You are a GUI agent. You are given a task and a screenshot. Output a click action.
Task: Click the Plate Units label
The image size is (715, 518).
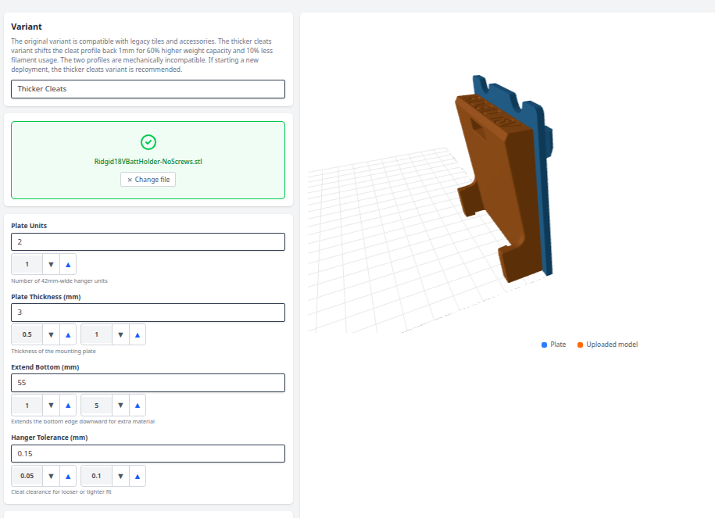pos(29,226)
